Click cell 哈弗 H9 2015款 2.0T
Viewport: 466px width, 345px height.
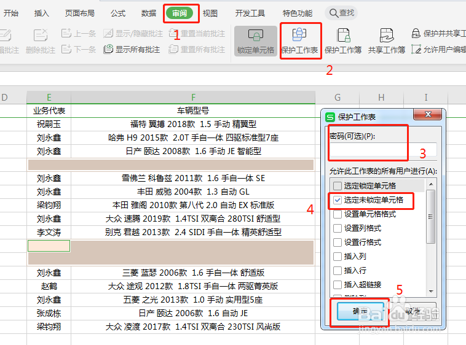[193, 138]
